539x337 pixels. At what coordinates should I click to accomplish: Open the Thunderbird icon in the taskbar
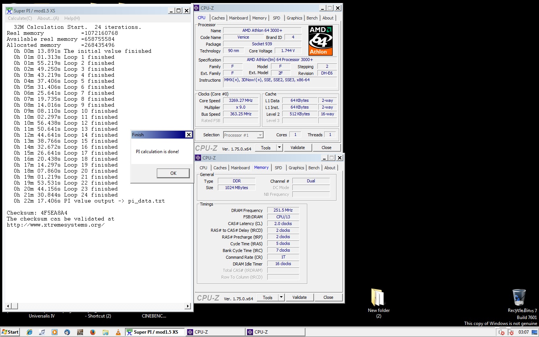[67, 332]
